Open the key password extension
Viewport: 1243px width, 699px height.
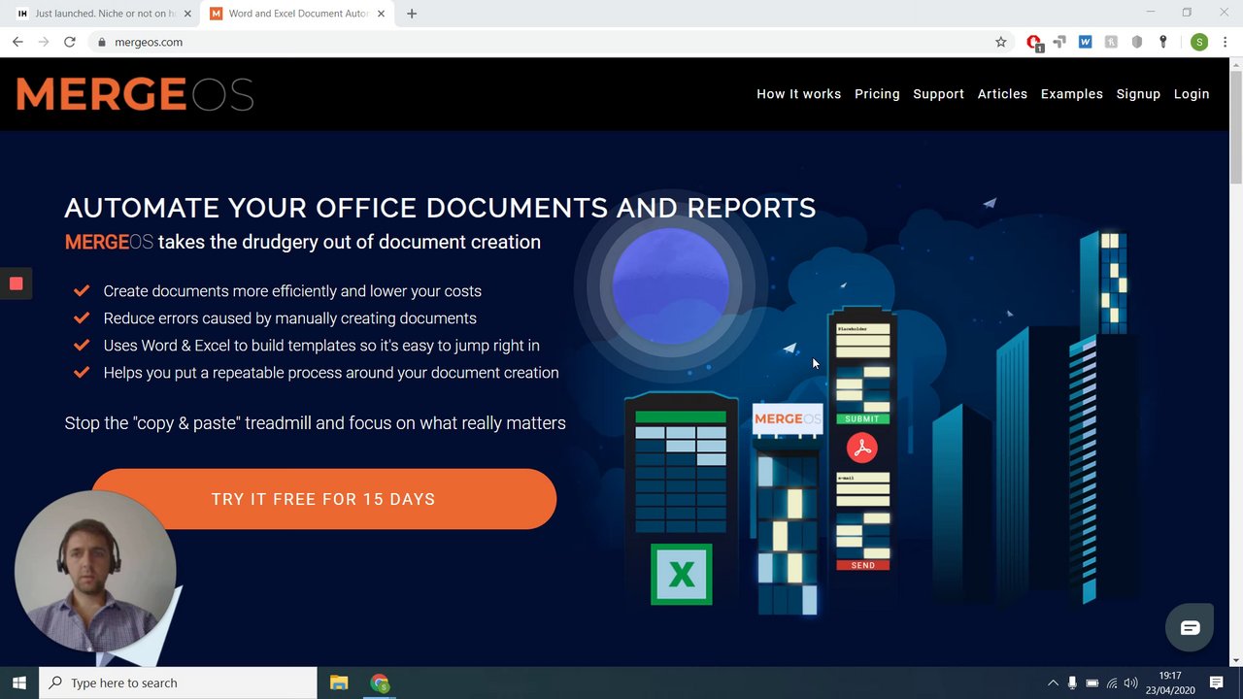[1162, 42]
